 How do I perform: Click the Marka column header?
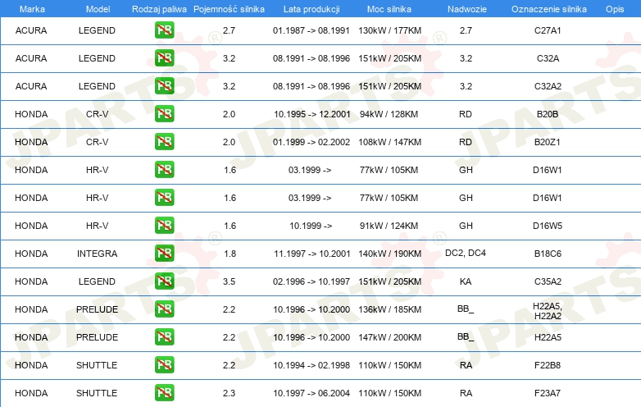32,9
